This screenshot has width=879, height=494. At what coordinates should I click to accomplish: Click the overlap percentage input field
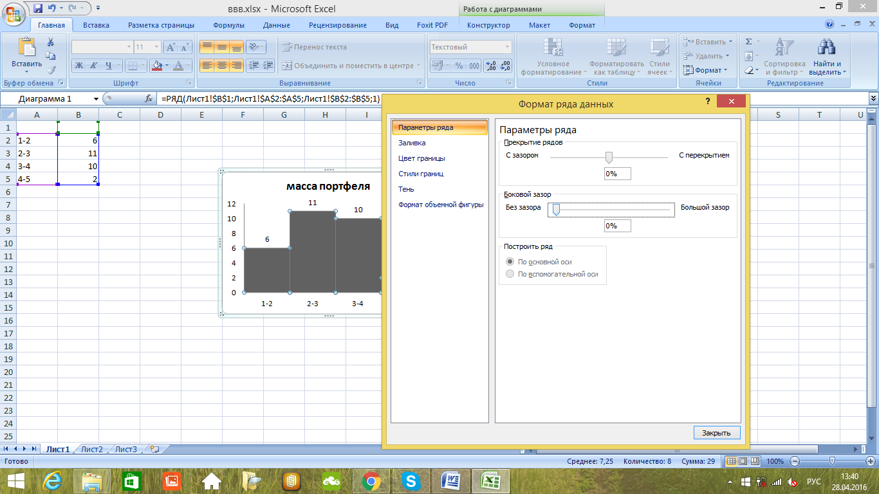pos(618,174)
